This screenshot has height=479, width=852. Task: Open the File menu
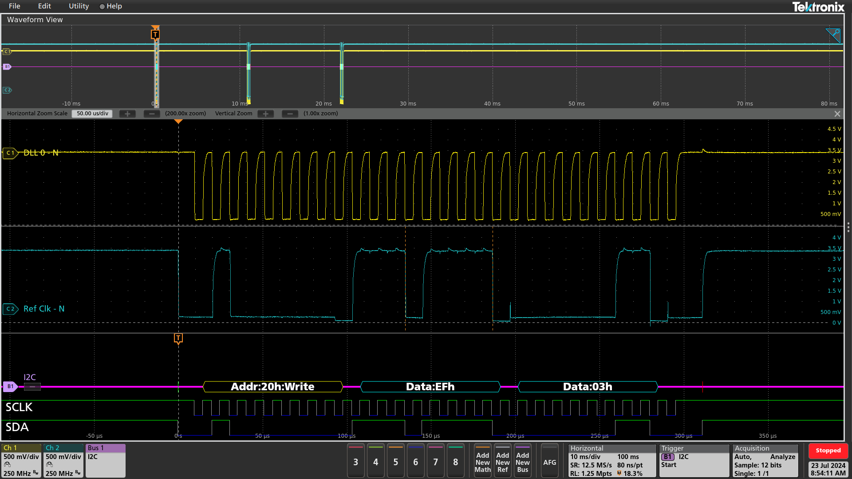pos(14,6)
